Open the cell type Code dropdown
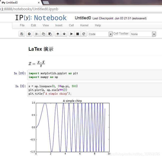Screen dimensions: 162x158 100,34
